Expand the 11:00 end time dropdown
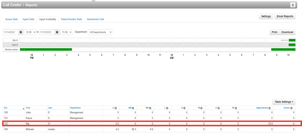 click(x=66, y=32)
